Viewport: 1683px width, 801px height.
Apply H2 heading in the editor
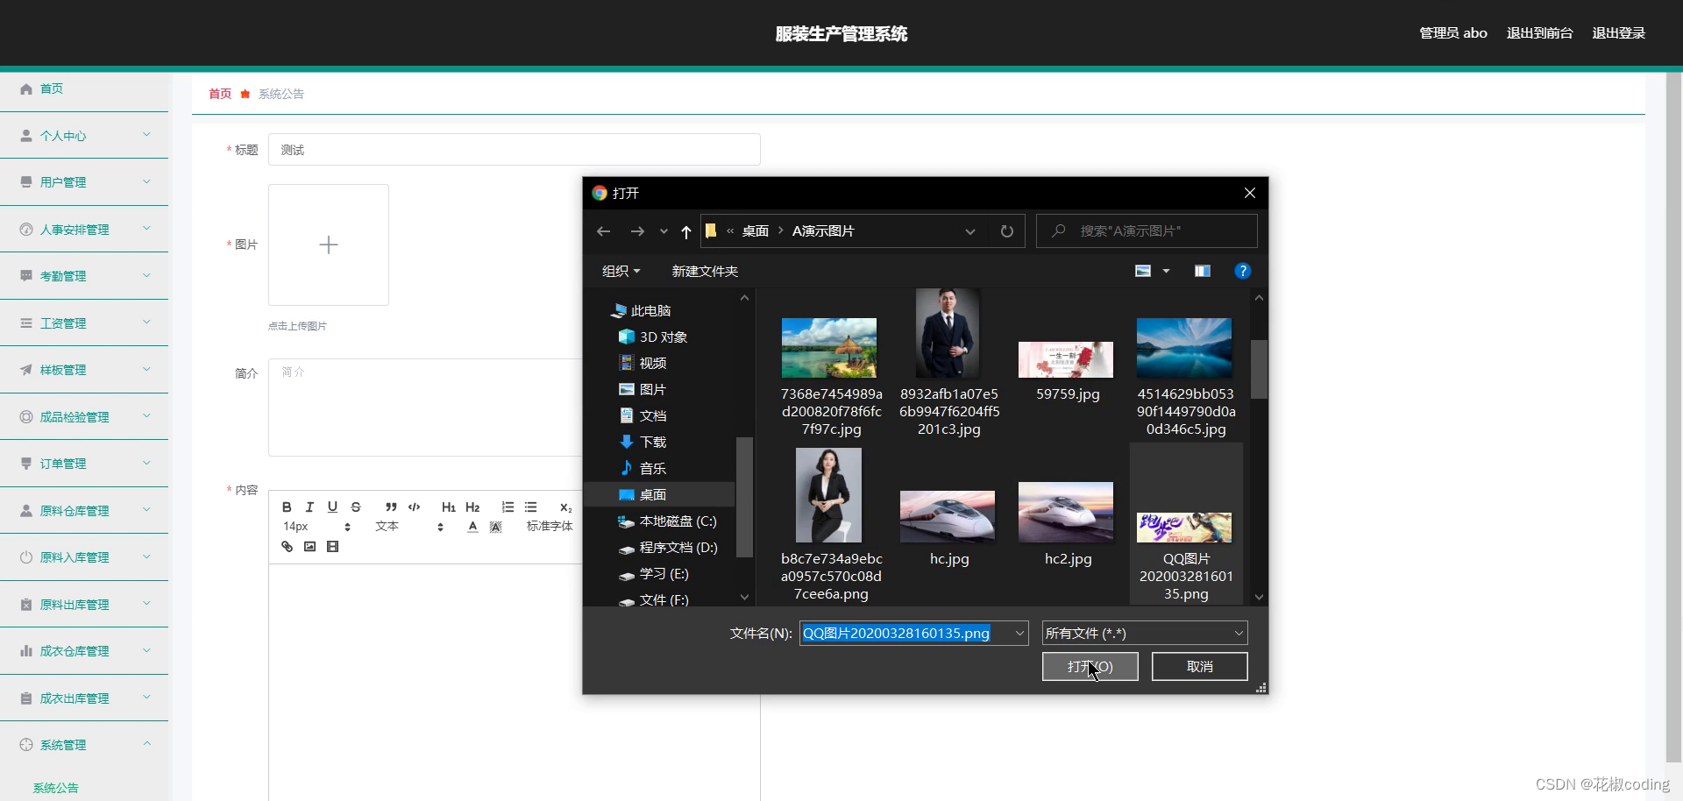click(x=472, y=507)
